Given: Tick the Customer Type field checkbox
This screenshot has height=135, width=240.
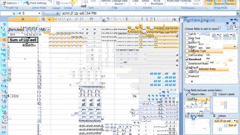Looking at the screenshot, I should 187,51.
